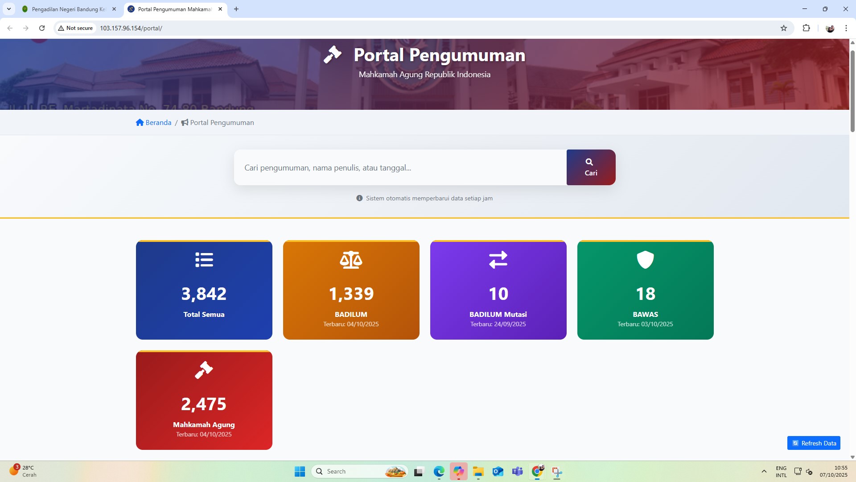Image resolution: width=856 pixels, height=482 pixels.
Task: Expand the tab search dropdown arrow
Action: point(8,9)
